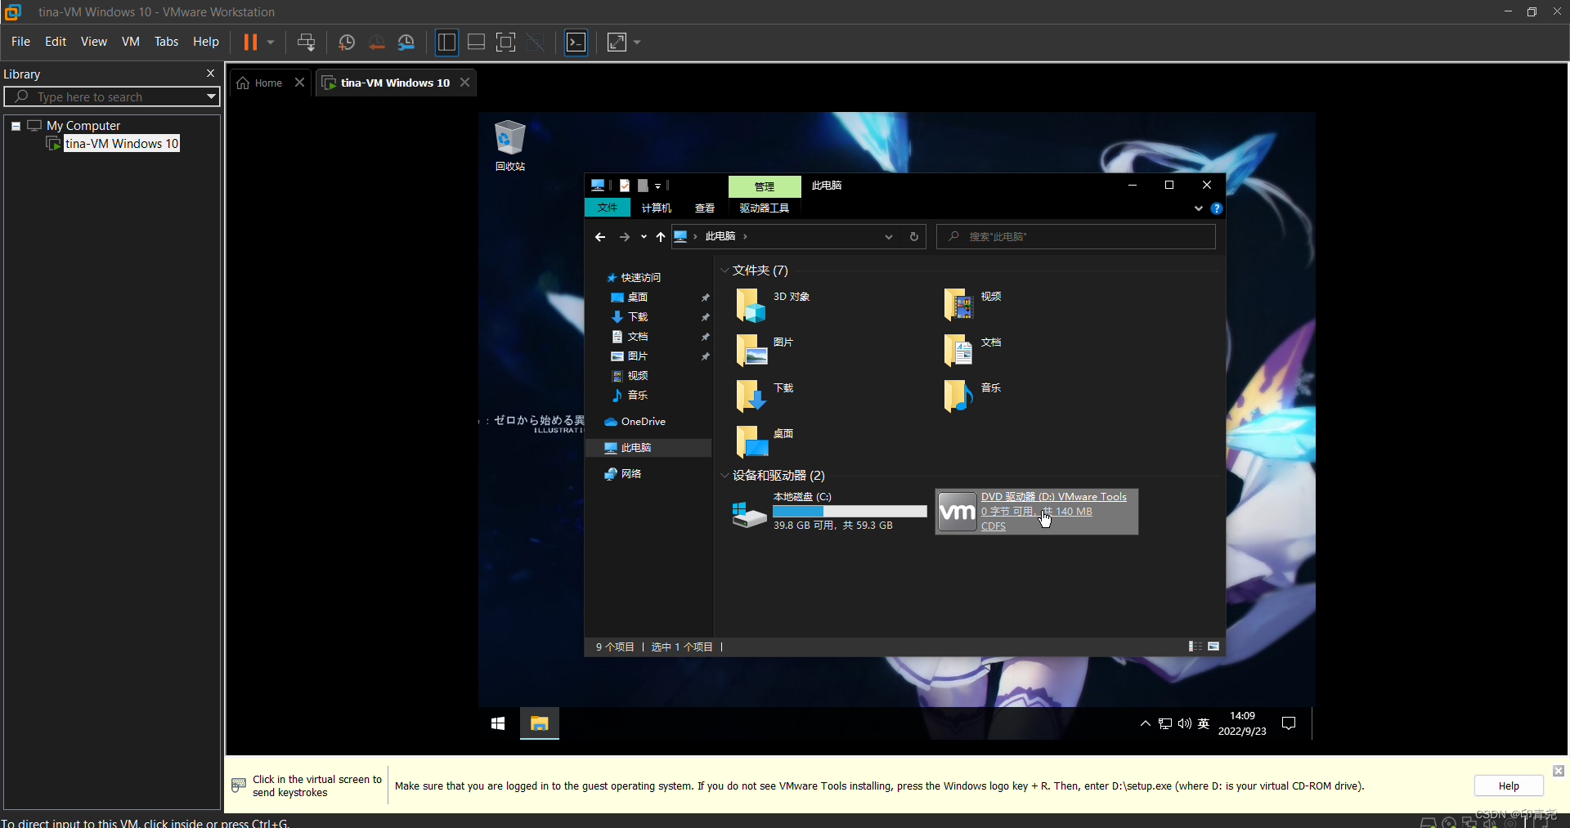
Task: Take a snapshot using the clock icon
Action: pyautogui.click(x=347, y=42)
